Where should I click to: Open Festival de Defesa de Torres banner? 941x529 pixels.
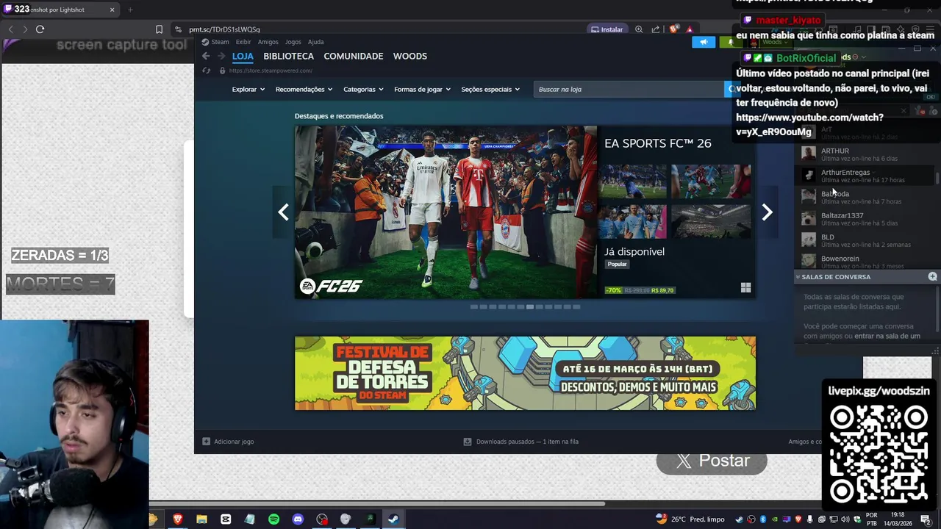click(x=525, y=373)
